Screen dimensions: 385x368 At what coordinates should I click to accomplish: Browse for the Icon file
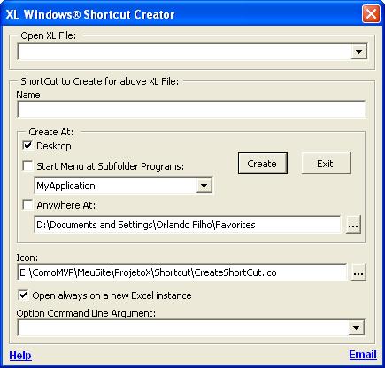pyautogui.click(x=358, y=272)
